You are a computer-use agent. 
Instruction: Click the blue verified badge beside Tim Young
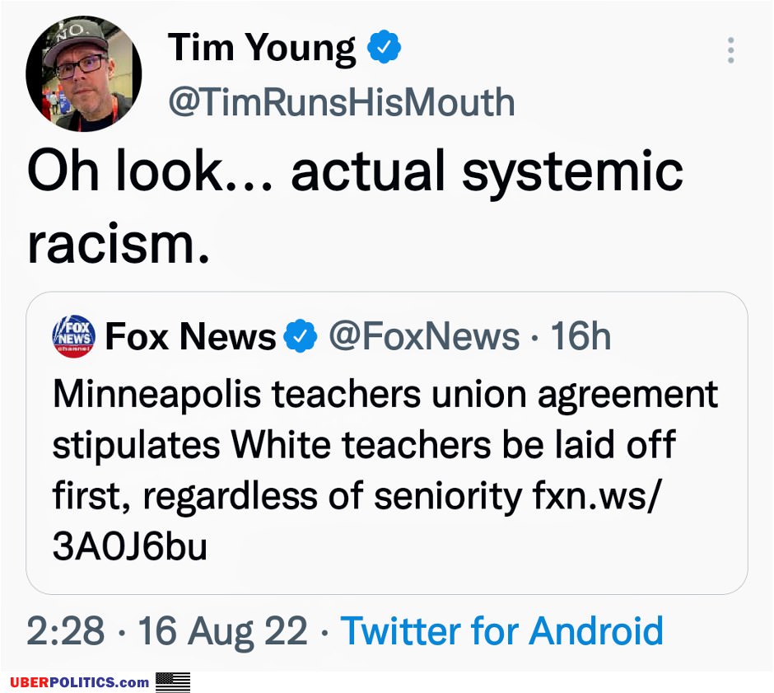click(x=384, y=48)
